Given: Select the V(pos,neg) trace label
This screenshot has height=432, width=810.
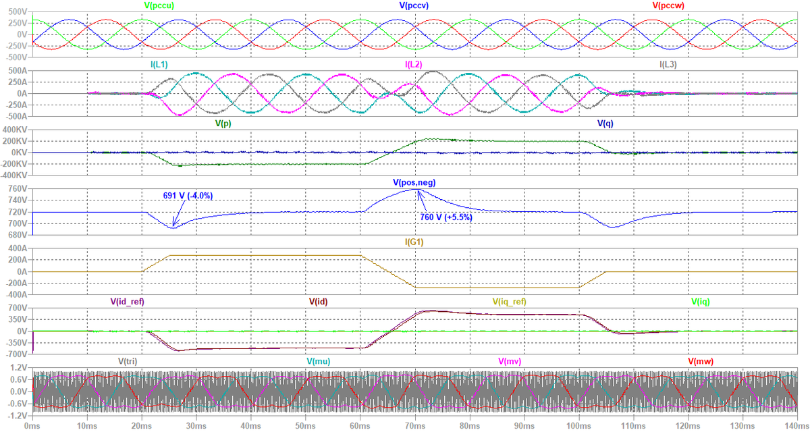Looking at the screenshot, I should pos(414,183).
